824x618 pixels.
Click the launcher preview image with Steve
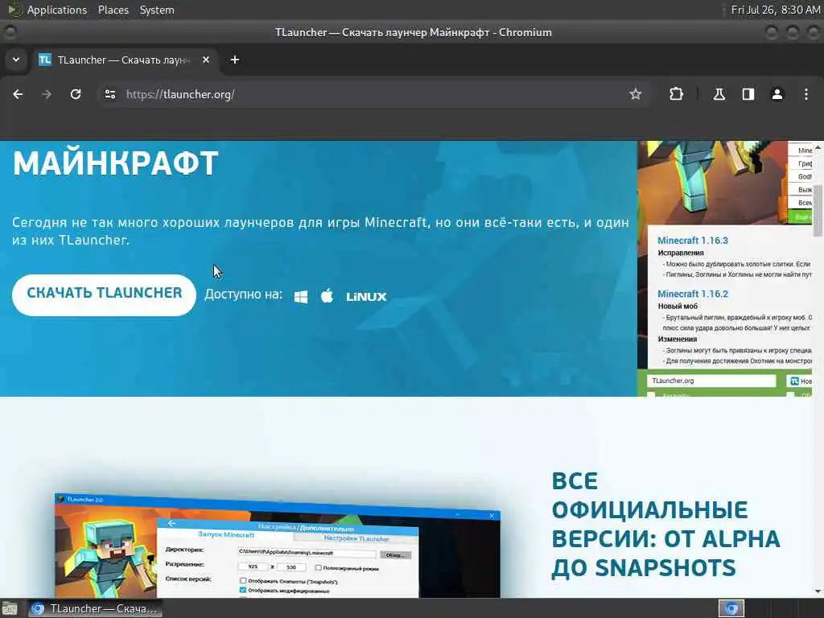[725, 269]
